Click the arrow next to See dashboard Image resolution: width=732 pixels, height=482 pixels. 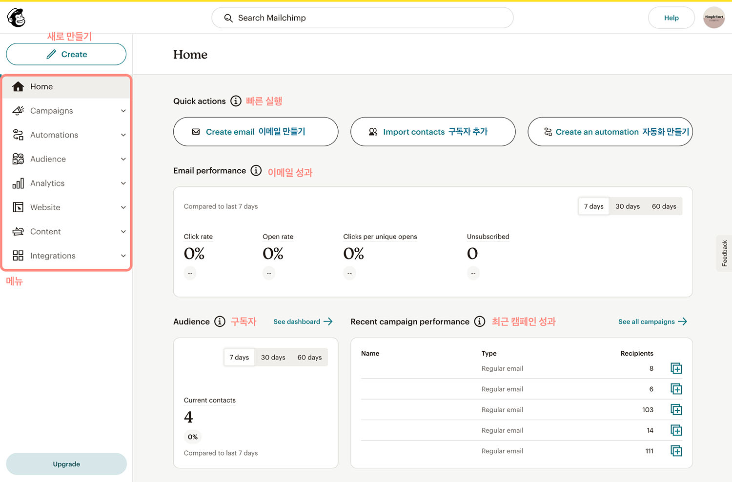point(328,321)
